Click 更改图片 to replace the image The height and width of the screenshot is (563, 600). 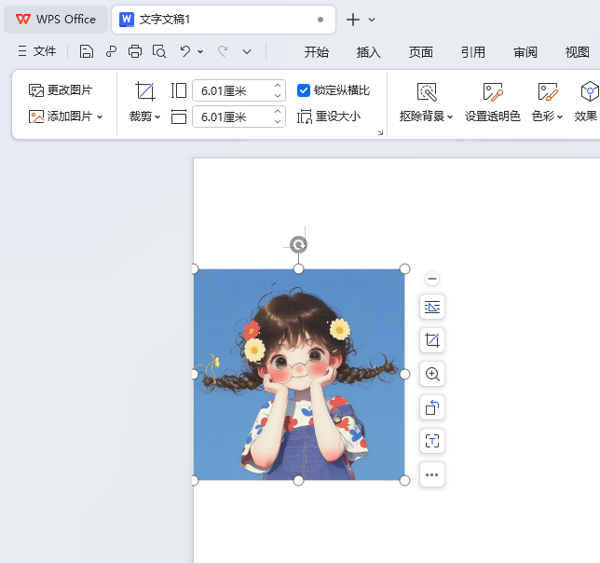tap(61, 90)
